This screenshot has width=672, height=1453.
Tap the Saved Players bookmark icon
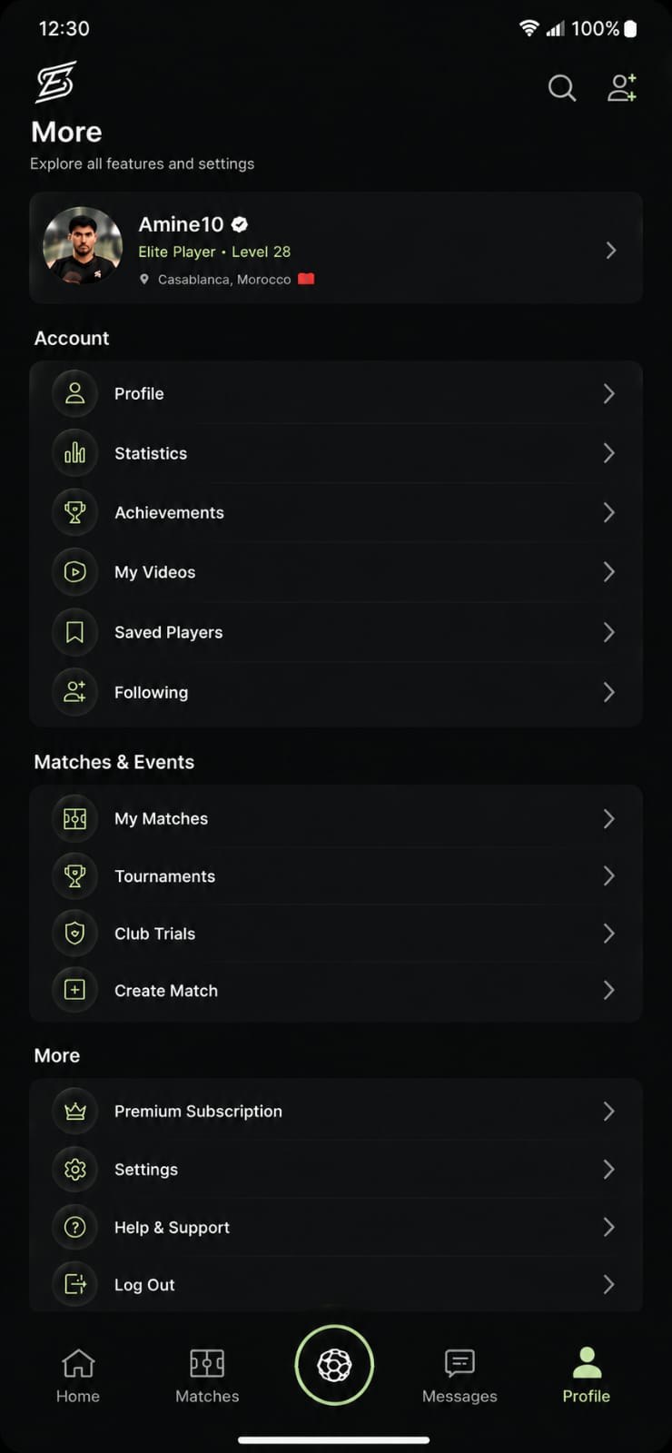[x=75, y=632]
